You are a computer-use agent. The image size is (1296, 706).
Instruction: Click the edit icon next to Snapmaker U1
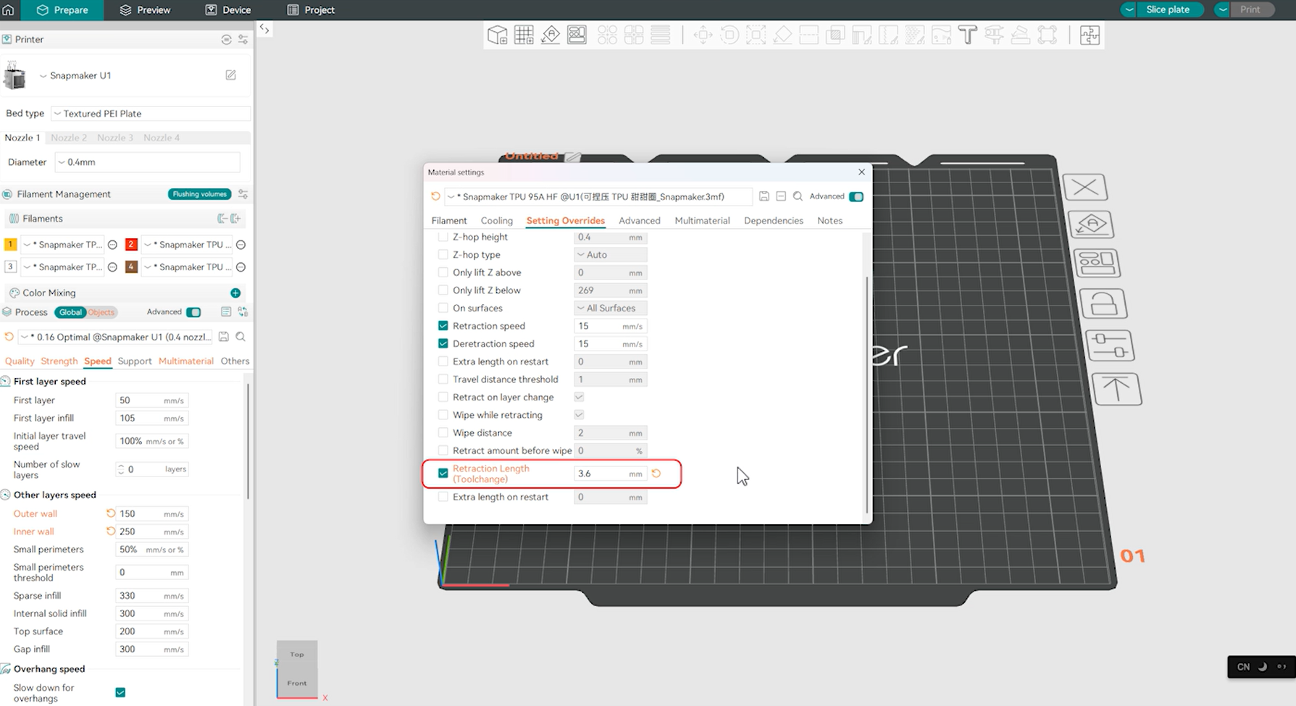pos(231,75)
